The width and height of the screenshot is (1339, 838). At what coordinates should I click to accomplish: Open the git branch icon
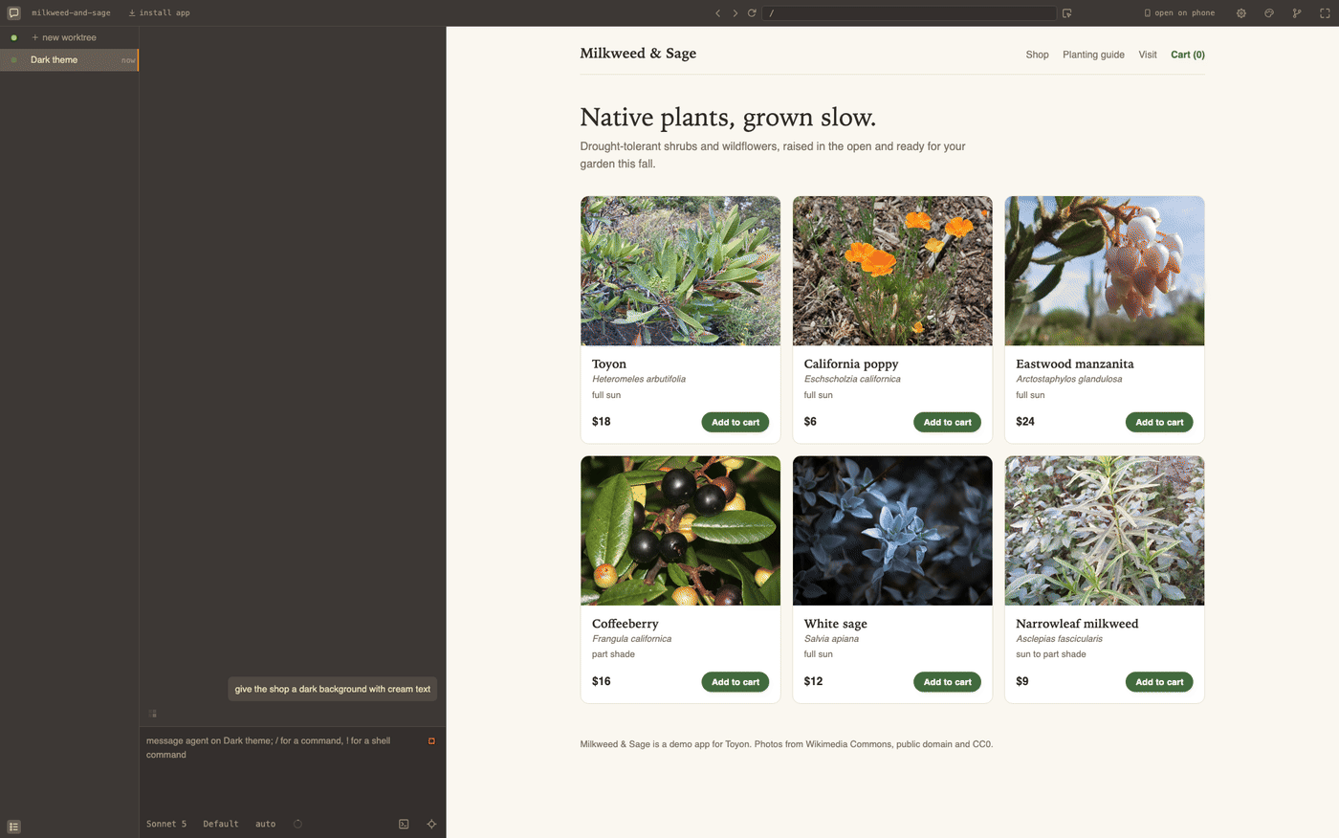point(1297,13)
